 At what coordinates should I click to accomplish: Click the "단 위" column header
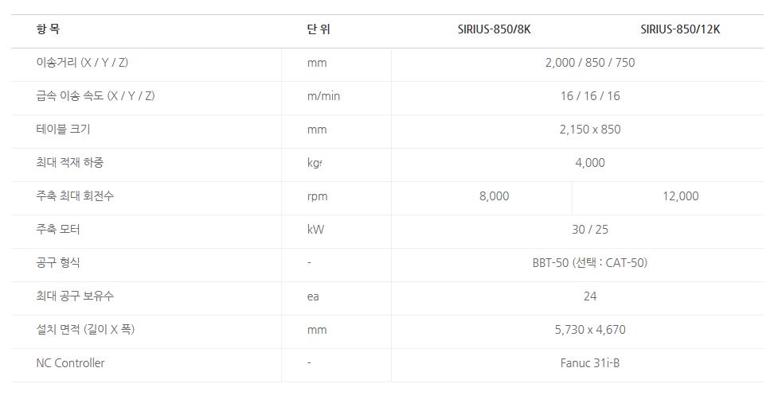click(318, 30)
